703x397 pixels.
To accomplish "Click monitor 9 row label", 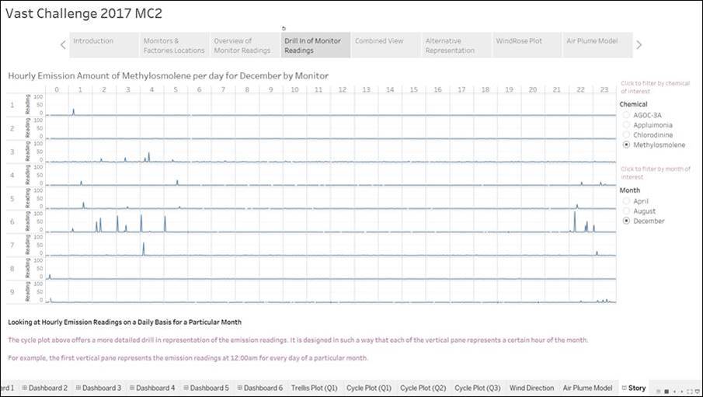I will (12, 291).
